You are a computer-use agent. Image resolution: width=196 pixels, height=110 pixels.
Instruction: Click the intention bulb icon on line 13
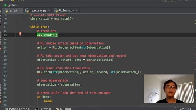[x=20, y=34]
